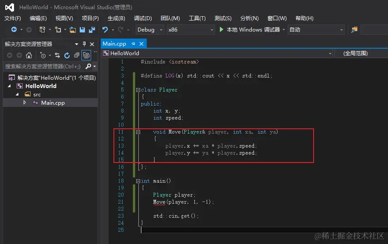Click the Add New Item toolbar icon

(58, 30)
